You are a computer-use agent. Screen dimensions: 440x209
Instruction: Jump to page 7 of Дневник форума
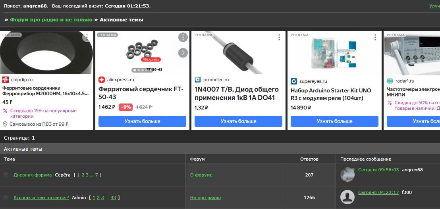coord(96,175)
